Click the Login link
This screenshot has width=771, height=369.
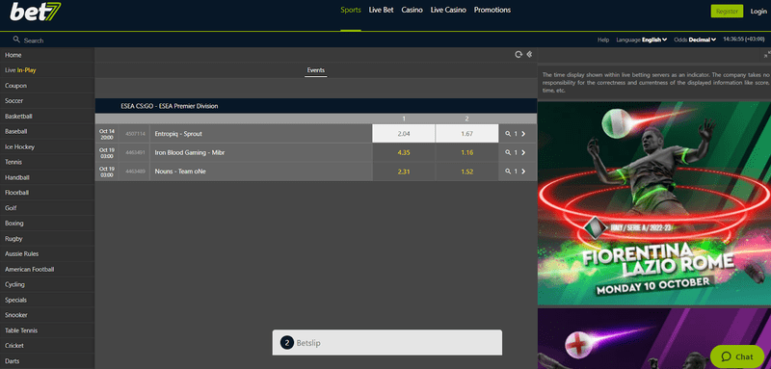click(758, 12)
